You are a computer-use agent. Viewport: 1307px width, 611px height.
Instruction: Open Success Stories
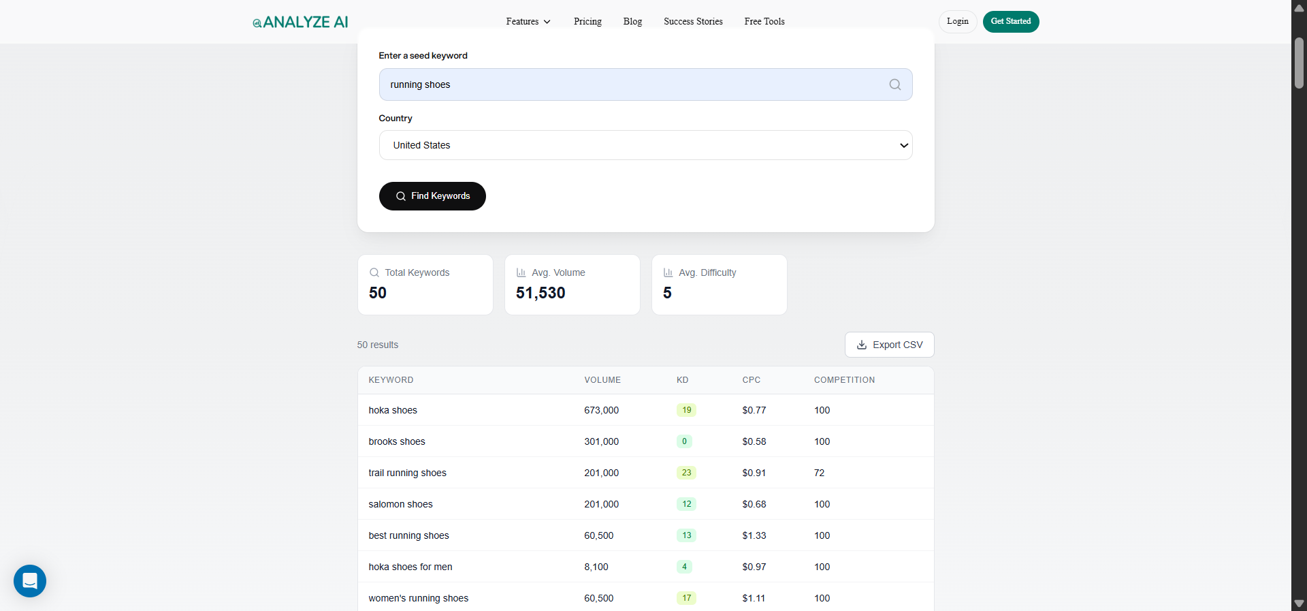point(693,22)
